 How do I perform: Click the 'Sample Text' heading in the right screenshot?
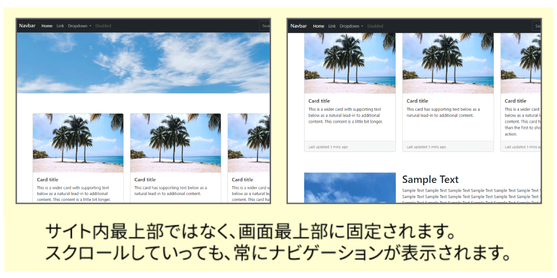[430, 179]
